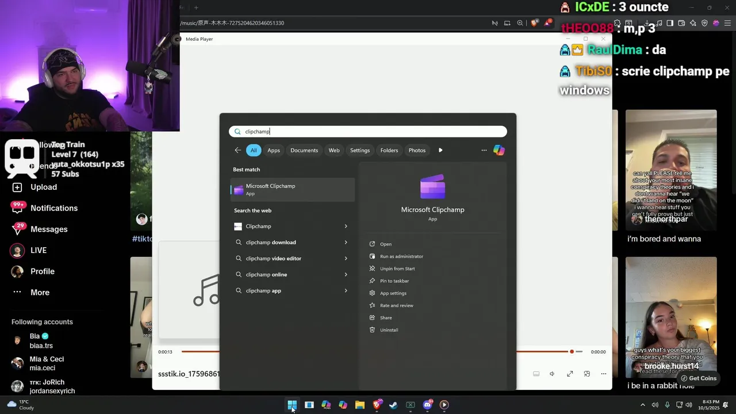Click Share option for Clipchamp
Image resolution: width=736 pixels, height=414 pixels.
click(386, 317)
